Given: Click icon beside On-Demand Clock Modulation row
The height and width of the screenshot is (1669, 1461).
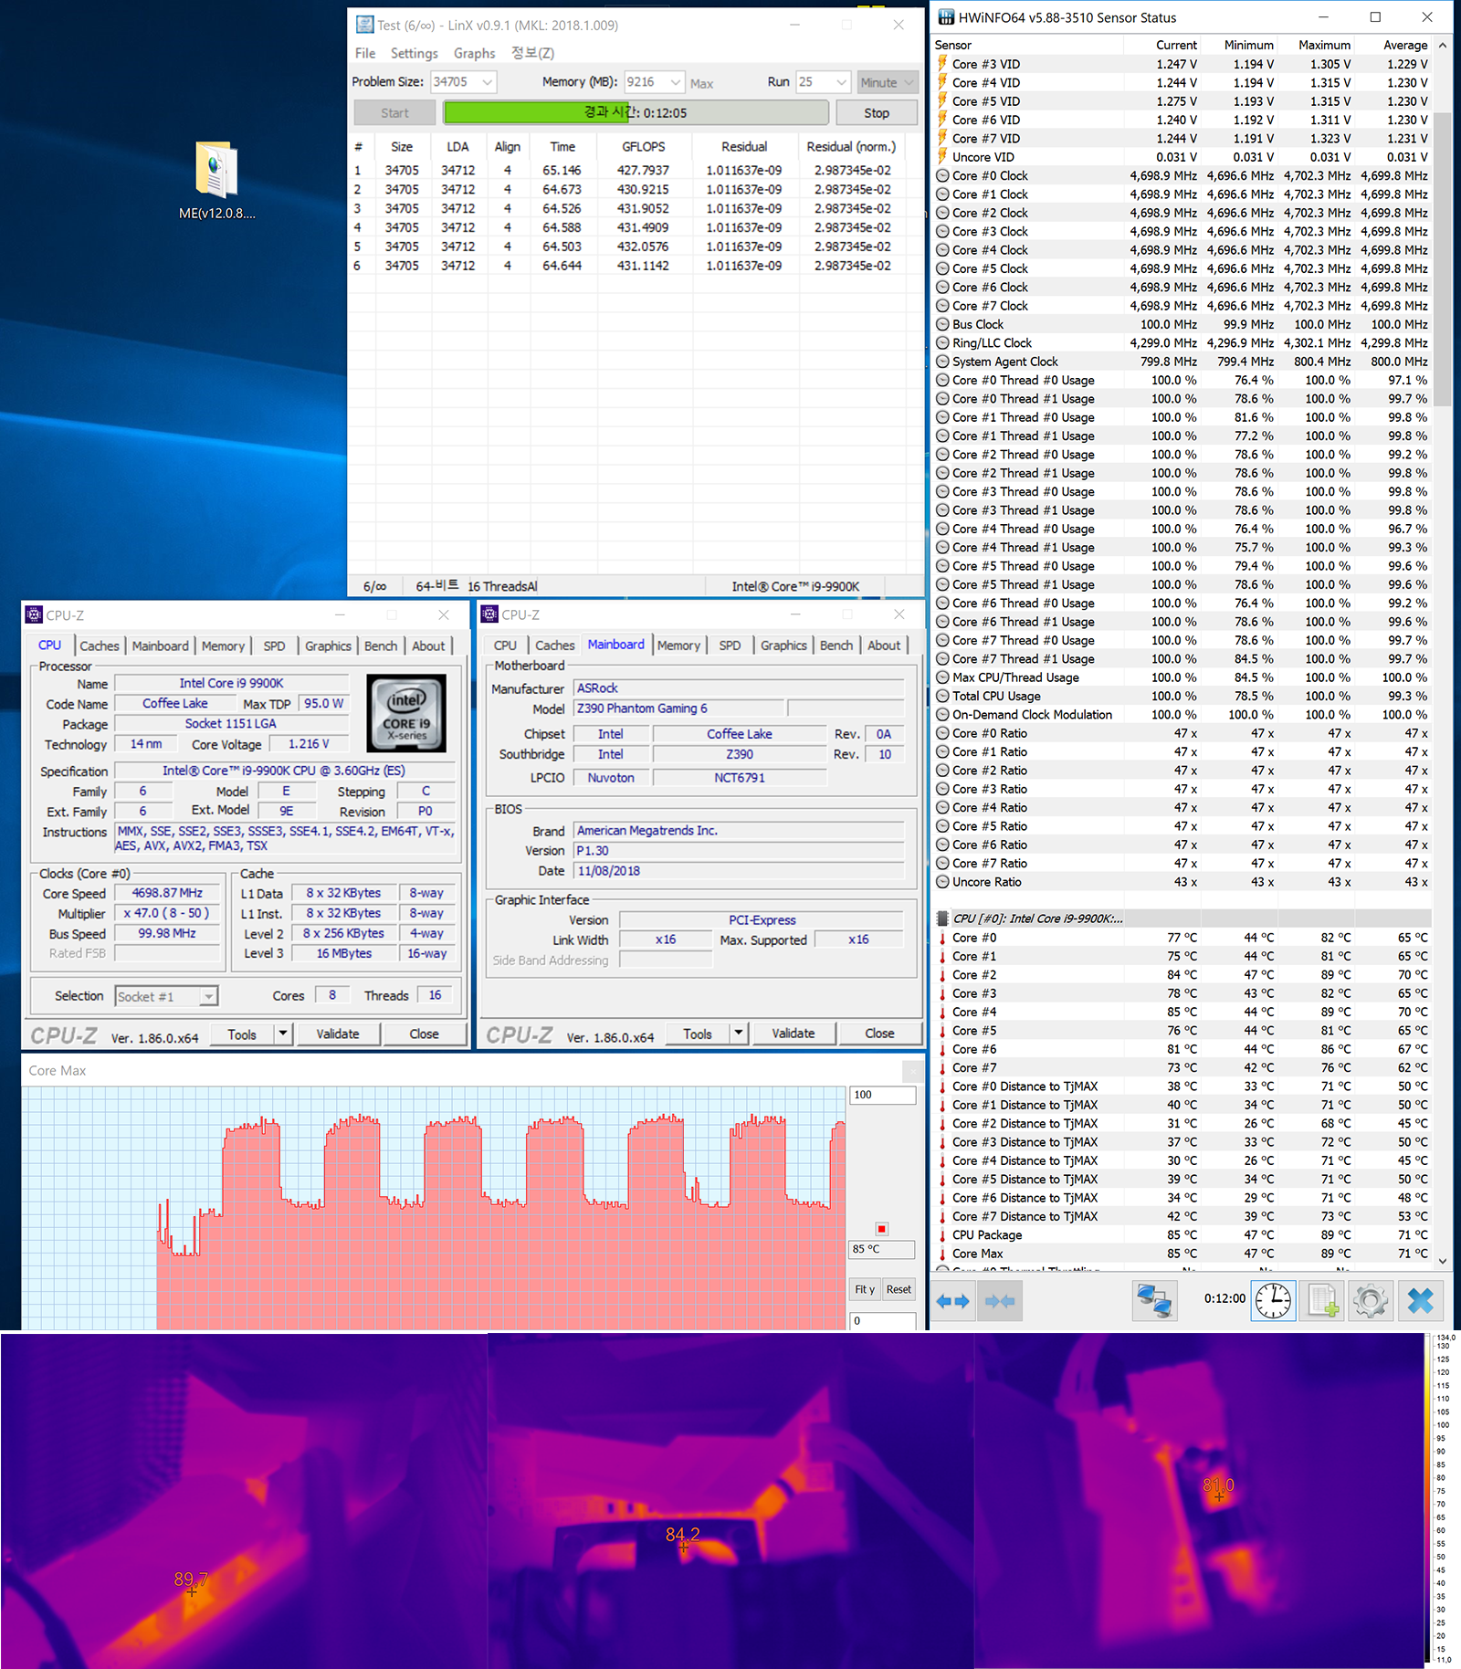Looking at the screenshot, I should [942, 714].
